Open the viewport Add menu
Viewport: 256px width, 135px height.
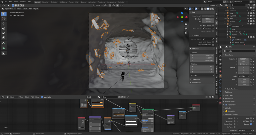tap(30, 9)
